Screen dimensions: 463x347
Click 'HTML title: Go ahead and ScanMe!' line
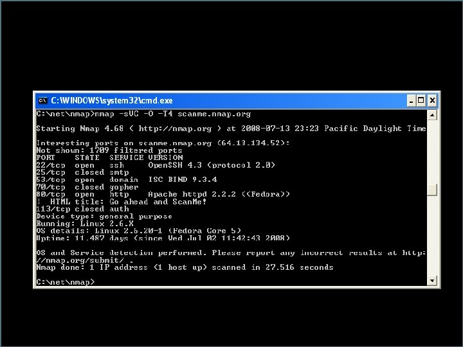coord(122,202)
